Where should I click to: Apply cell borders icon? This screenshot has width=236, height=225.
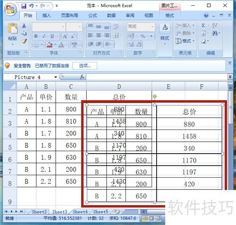pyautogui.click(x=36, y=45)
